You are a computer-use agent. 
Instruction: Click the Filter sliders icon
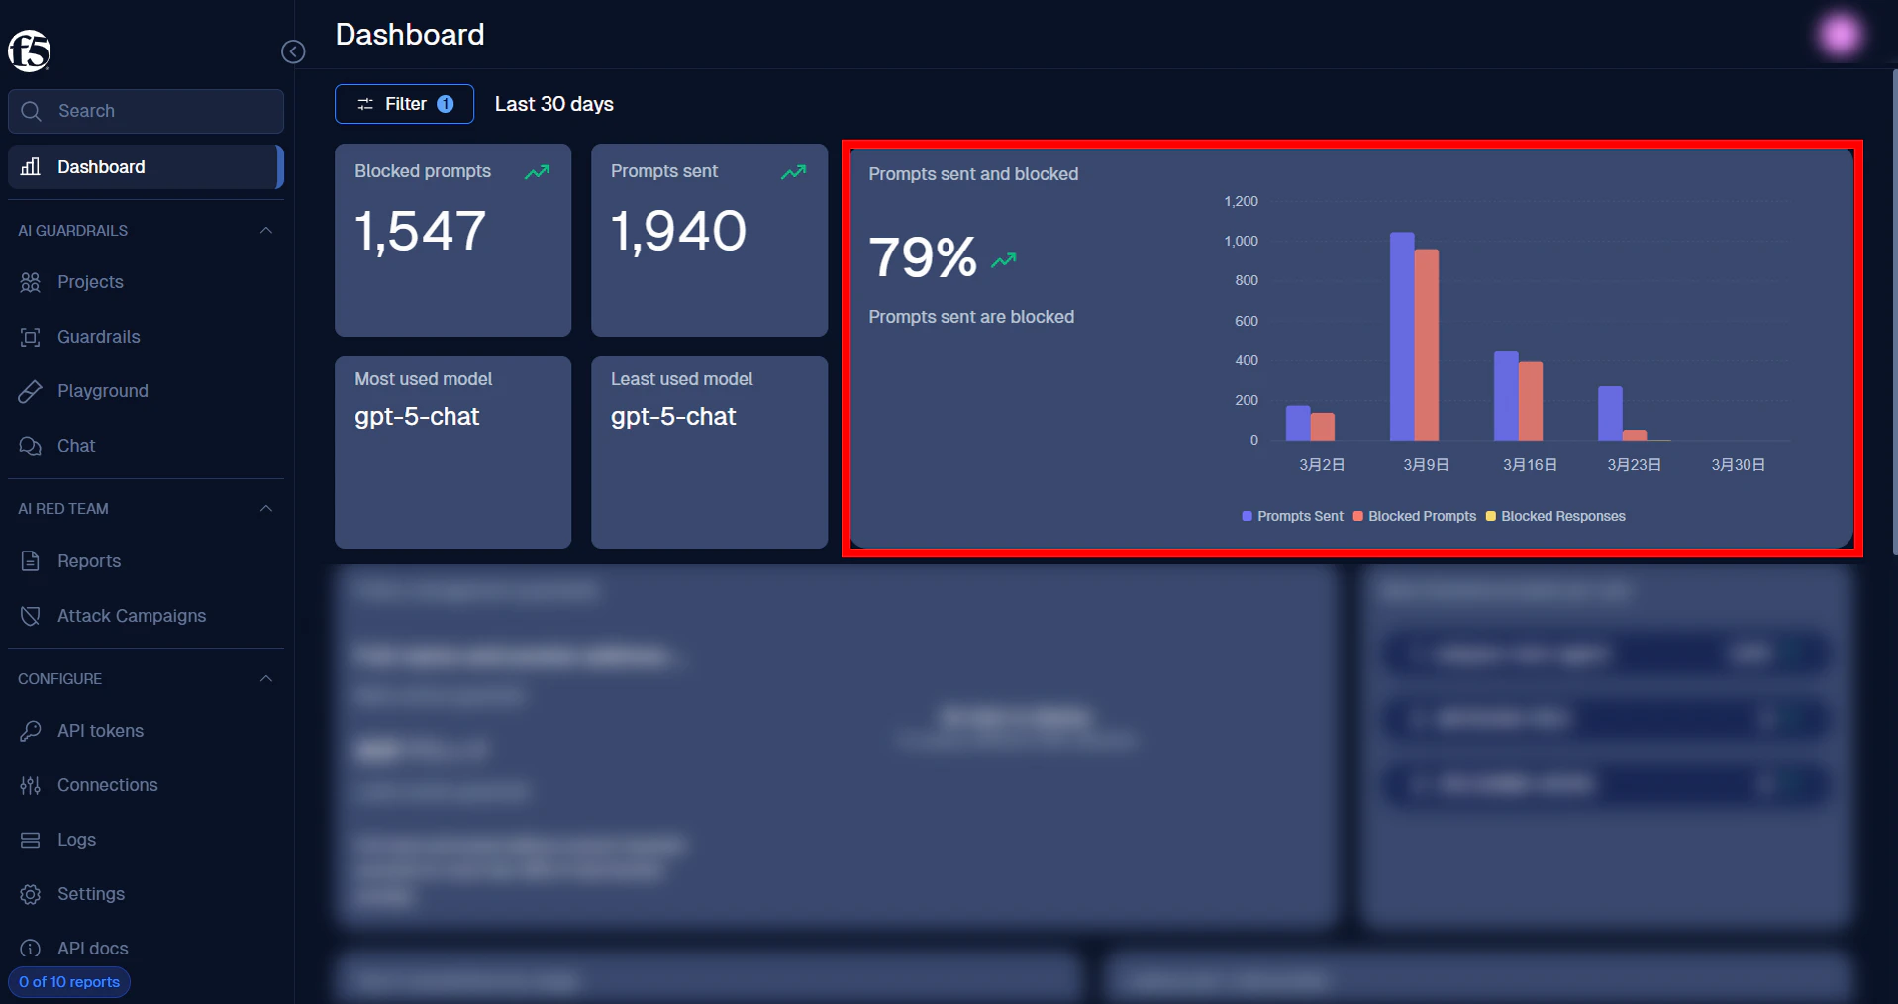tap(365, 104)
